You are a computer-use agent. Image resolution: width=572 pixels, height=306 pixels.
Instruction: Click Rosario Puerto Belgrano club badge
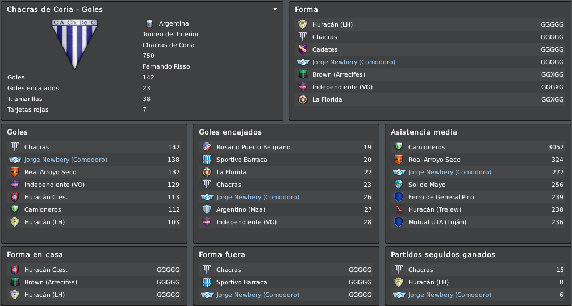[206, 147]
